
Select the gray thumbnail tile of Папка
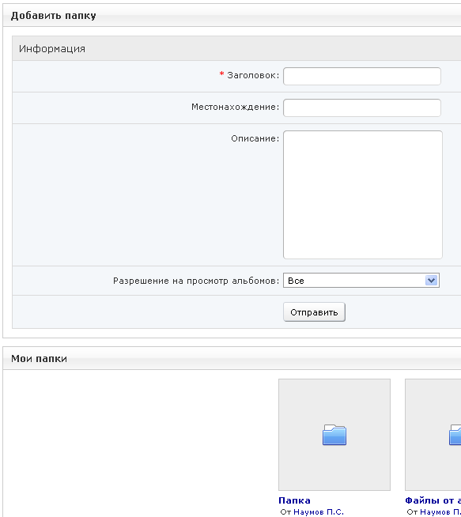click(334, 435)
